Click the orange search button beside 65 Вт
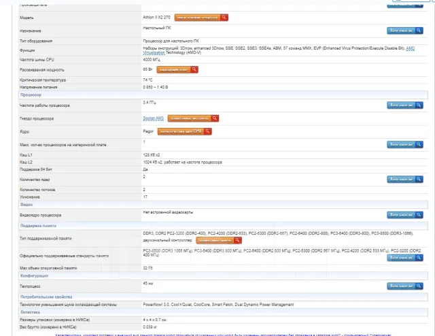Screen dimensions: 435x336 pyautogui.click(x=177, y=69)
